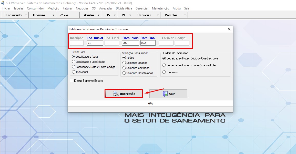Open the Reaviso dropdown arrow
The image size is (296, 154).
tap(53, 15)
